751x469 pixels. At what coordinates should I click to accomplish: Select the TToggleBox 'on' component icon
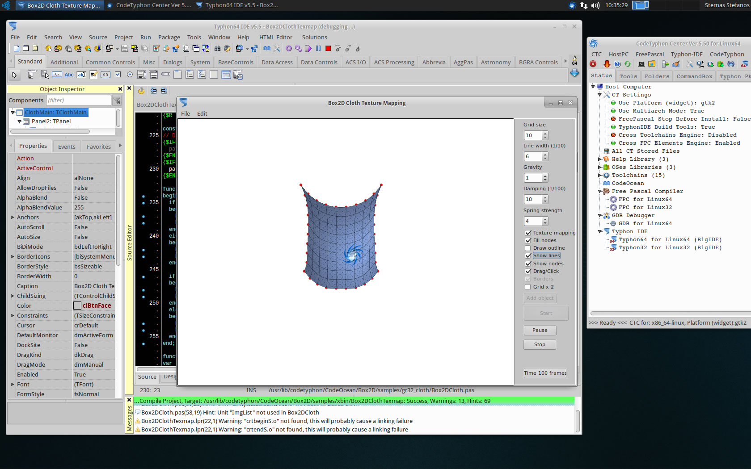point(105,75)
